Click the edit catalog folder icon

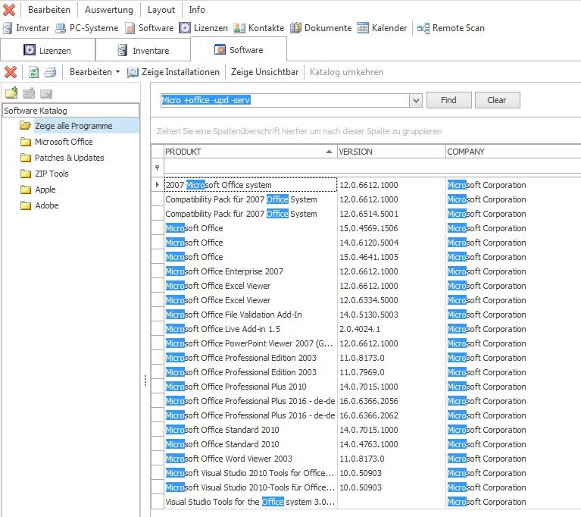tap(29, 93)
